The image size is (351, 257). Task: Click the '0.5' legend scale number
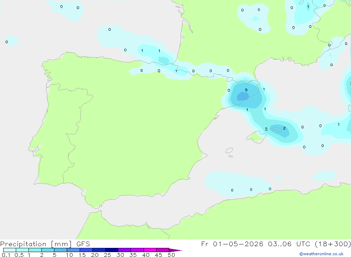(19, 255)
